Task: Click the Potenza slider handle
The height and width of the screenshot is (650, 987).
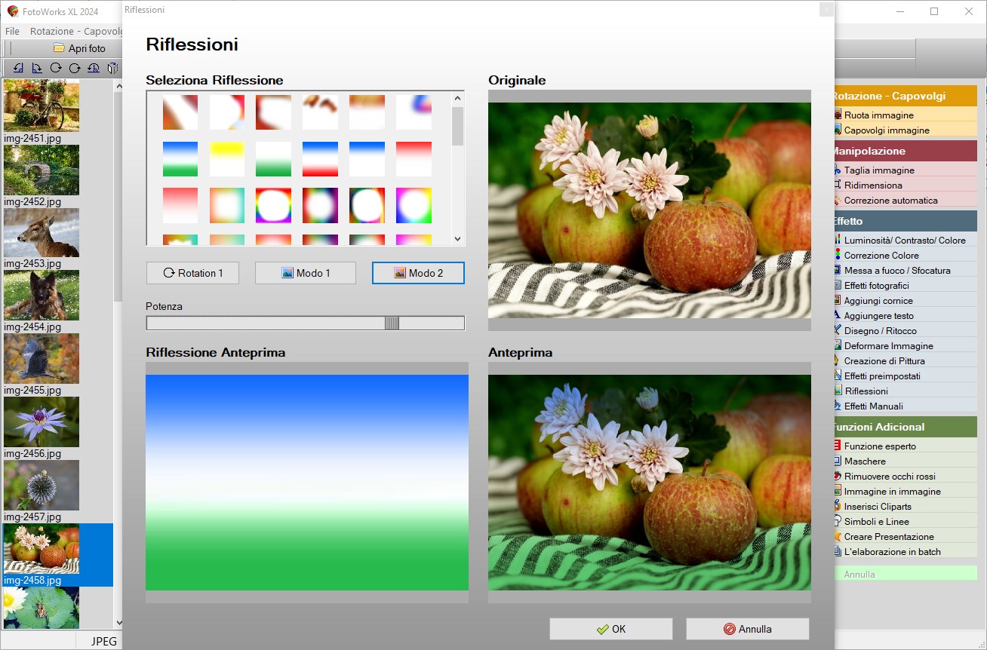Action: point(392,323)
